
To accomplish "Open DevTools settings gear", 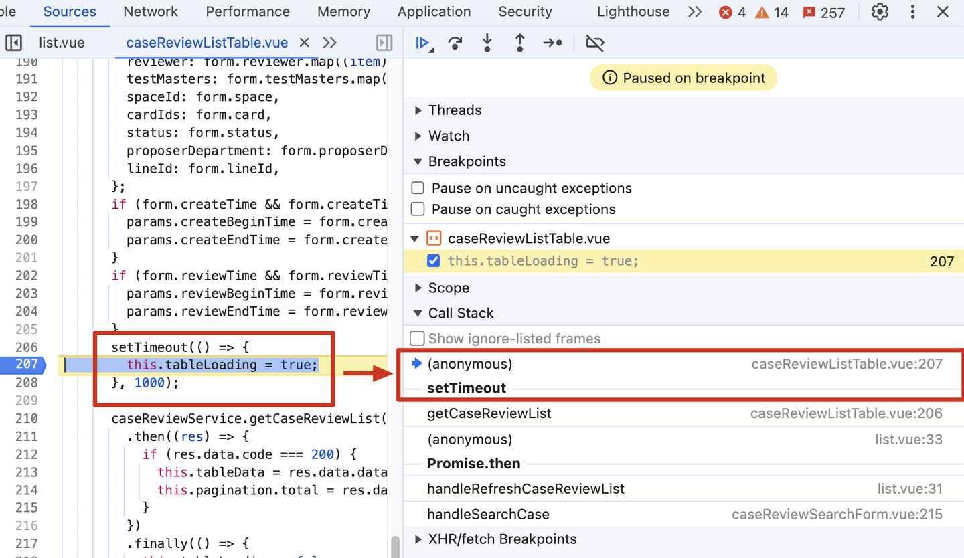I will pyautogui.click(x=880, y=12).
